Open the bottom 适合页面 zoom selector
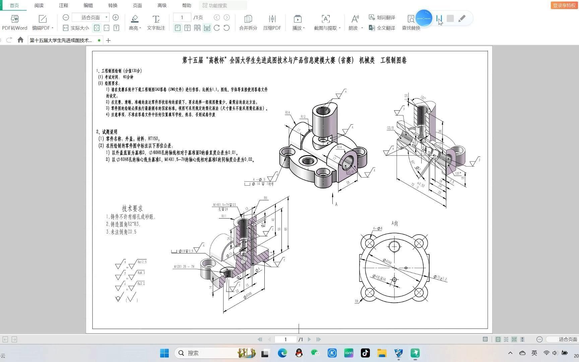Viewport: 579px width, 362px height. click(564, 340)
